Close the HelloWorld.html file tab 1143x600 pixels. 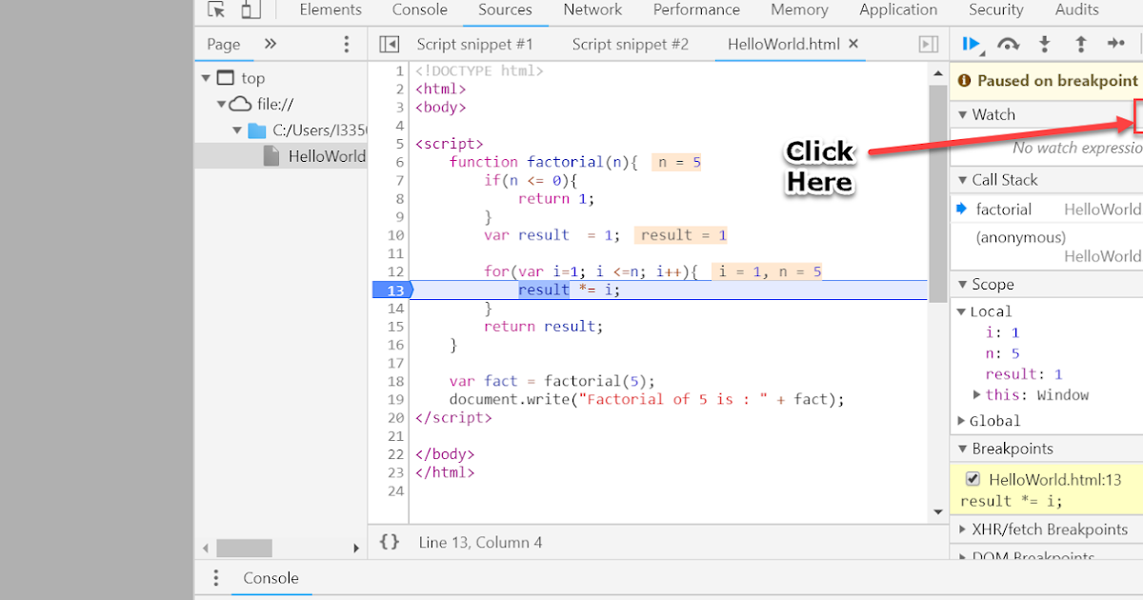click(853, 44)
